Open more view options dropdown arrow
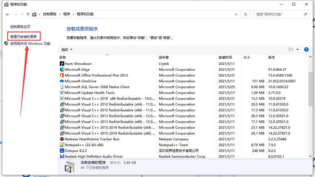Viewport: 315px width, 177px height. (298, 49)
